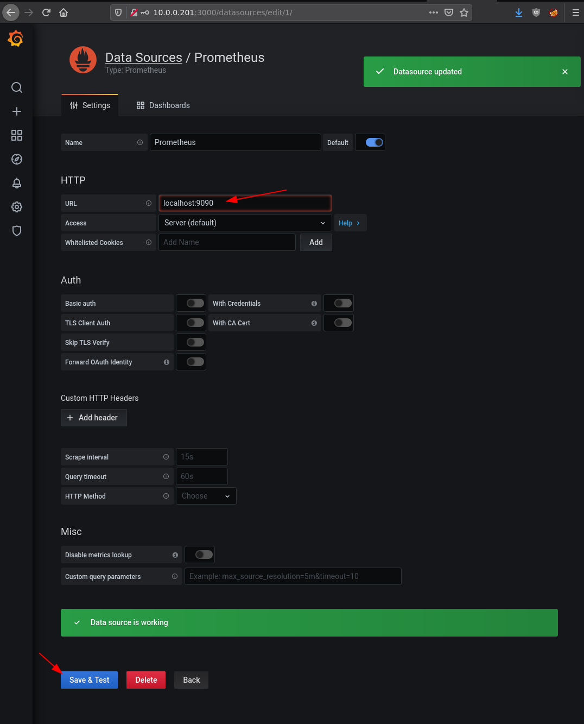The width and height of the screenshot is (584, 724).
Task: Open the Explore compass icon
Action: (17, 159)
